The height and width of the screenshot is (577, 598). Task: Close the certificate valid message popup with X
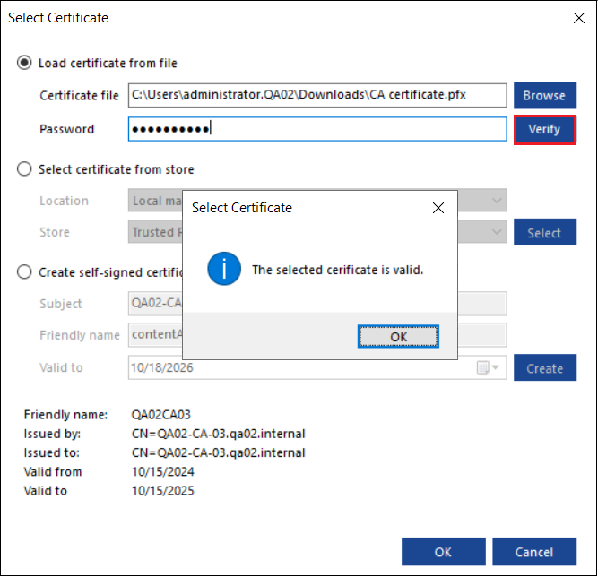438,208
